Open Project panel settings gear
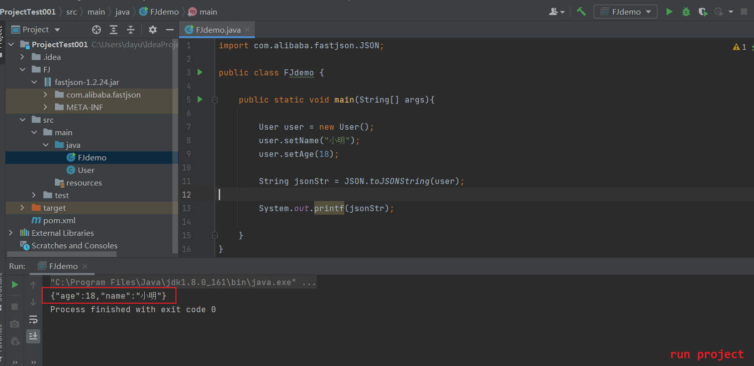The height and width of the screenshot is (366, 754). [x=153, y=30]
